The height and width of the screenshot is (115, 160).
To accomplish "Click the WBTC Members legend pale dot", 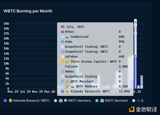I will pyautogui.click(x=55, y=101).
